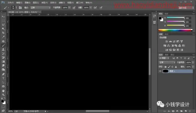Open the Edit (E) menu
The width and height of the screenshot is (196, 113).
click(19, 2)
